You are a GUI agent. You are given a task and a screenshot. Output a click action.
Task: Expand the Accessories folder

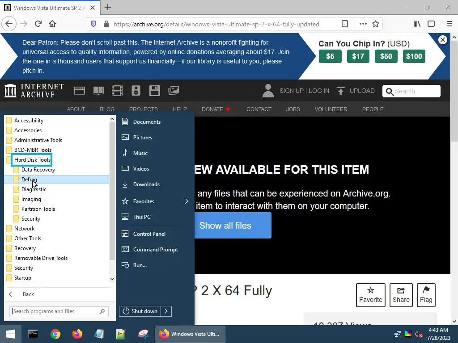57,130
